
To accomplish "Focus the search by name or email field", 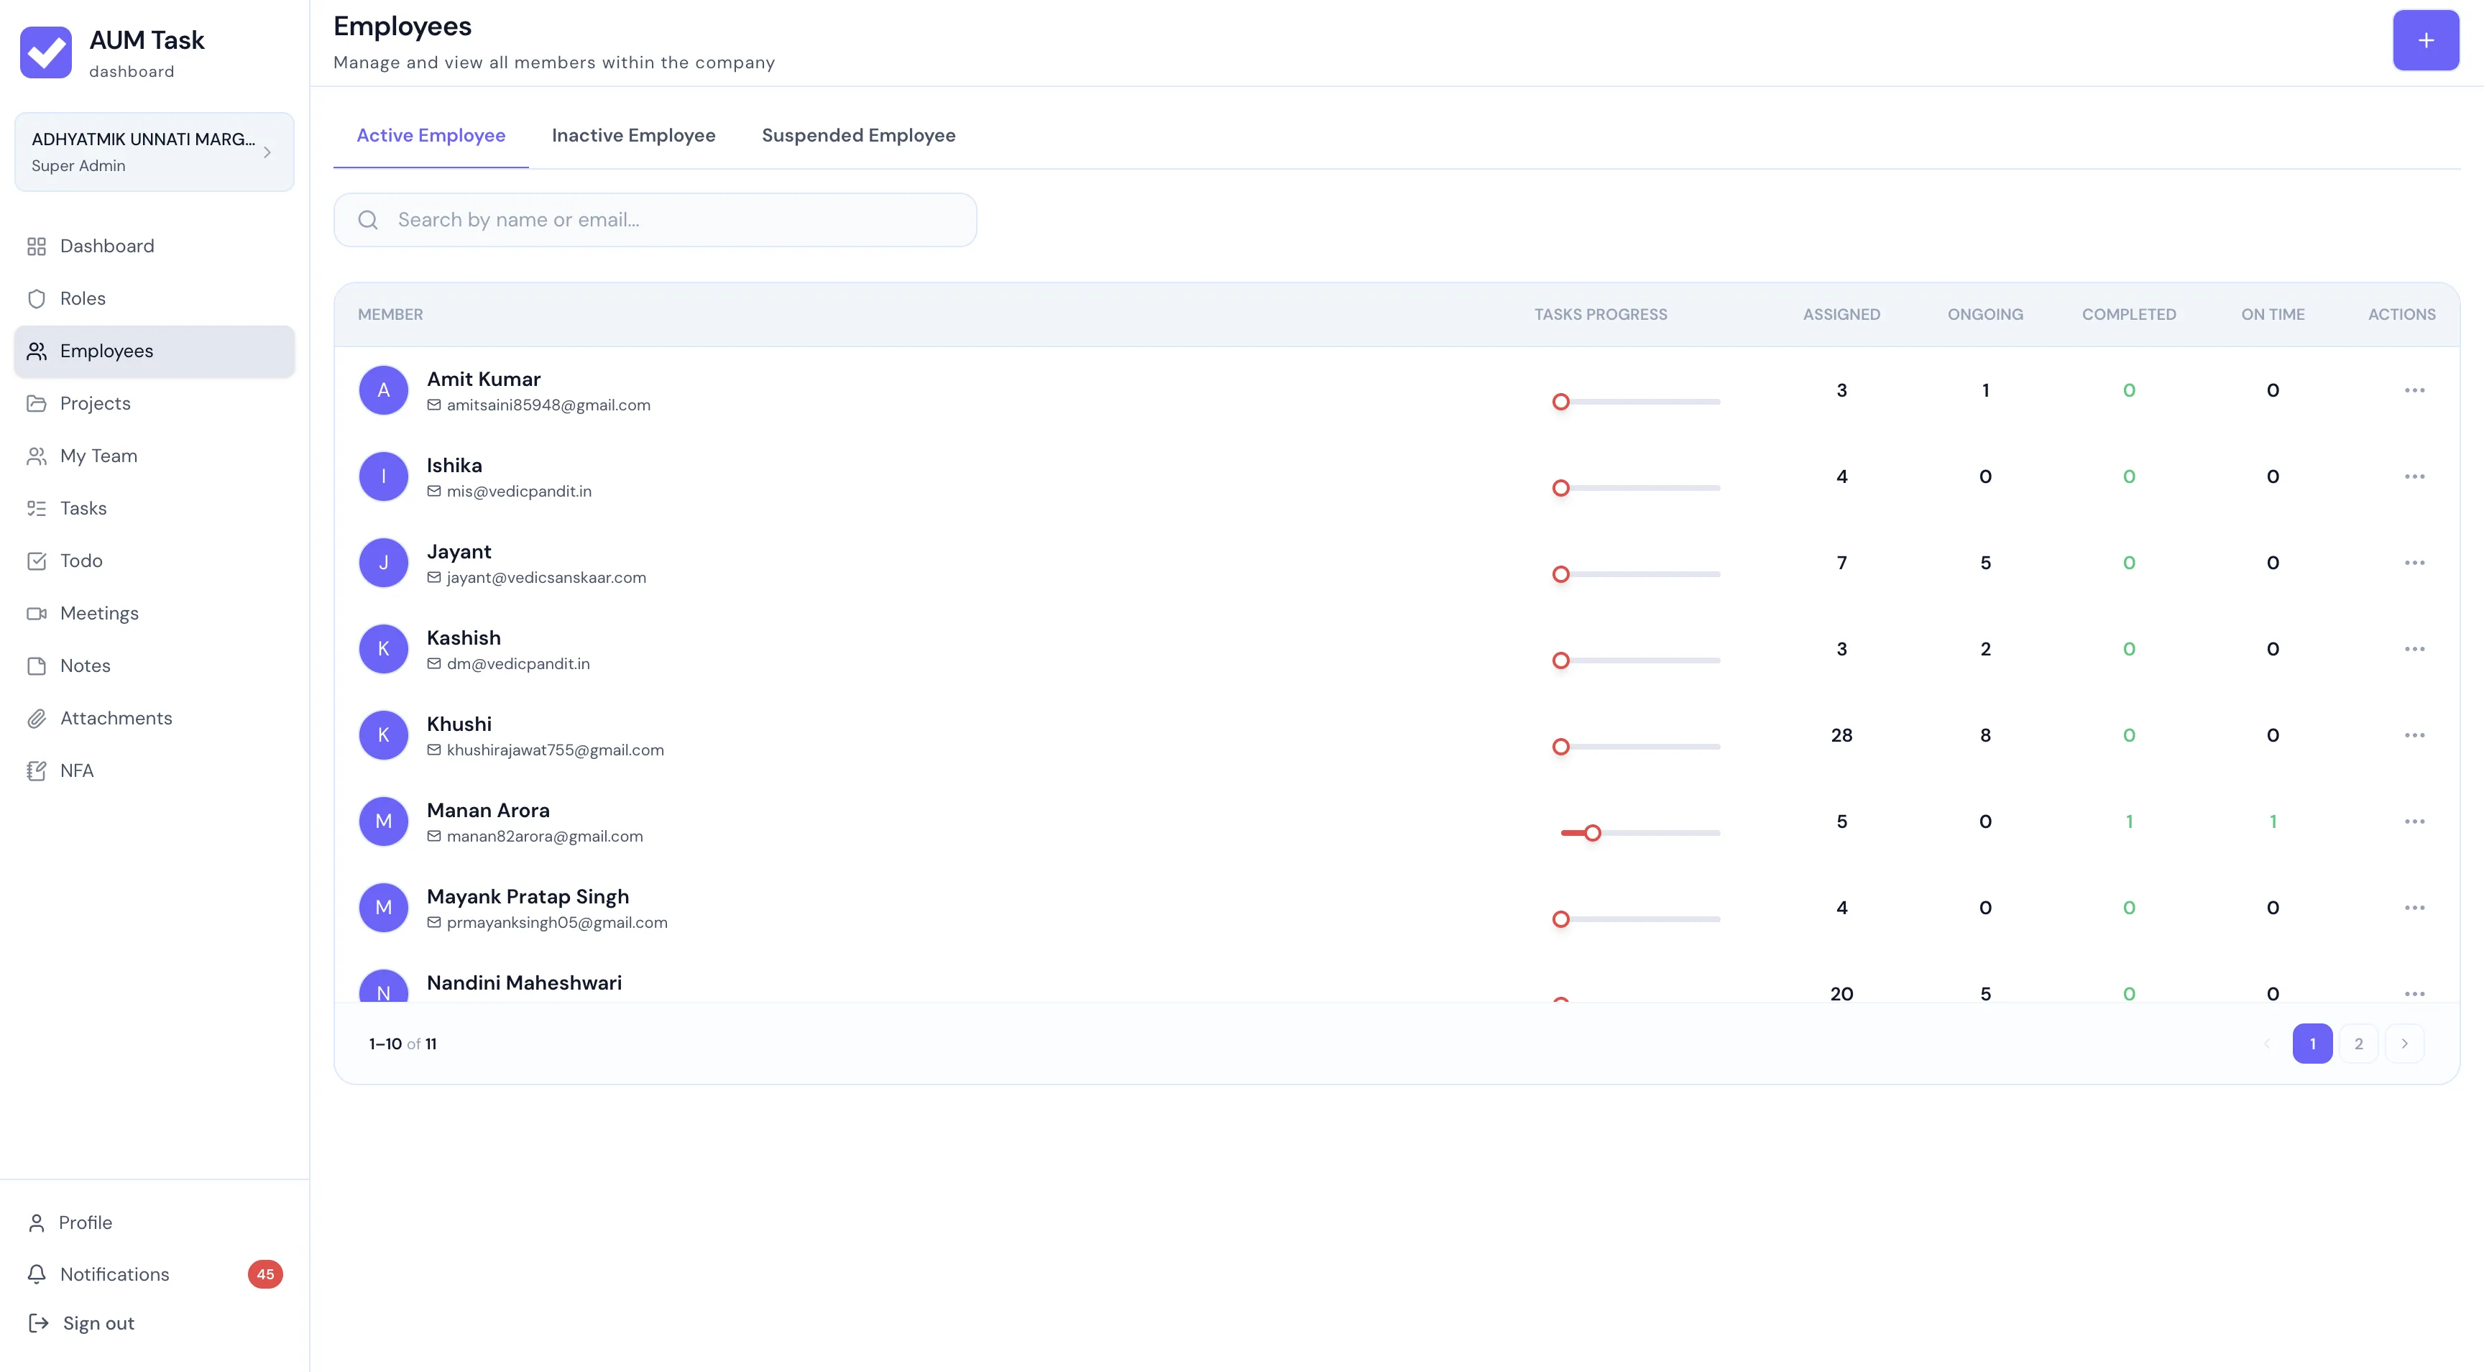I will coord(655,220).
